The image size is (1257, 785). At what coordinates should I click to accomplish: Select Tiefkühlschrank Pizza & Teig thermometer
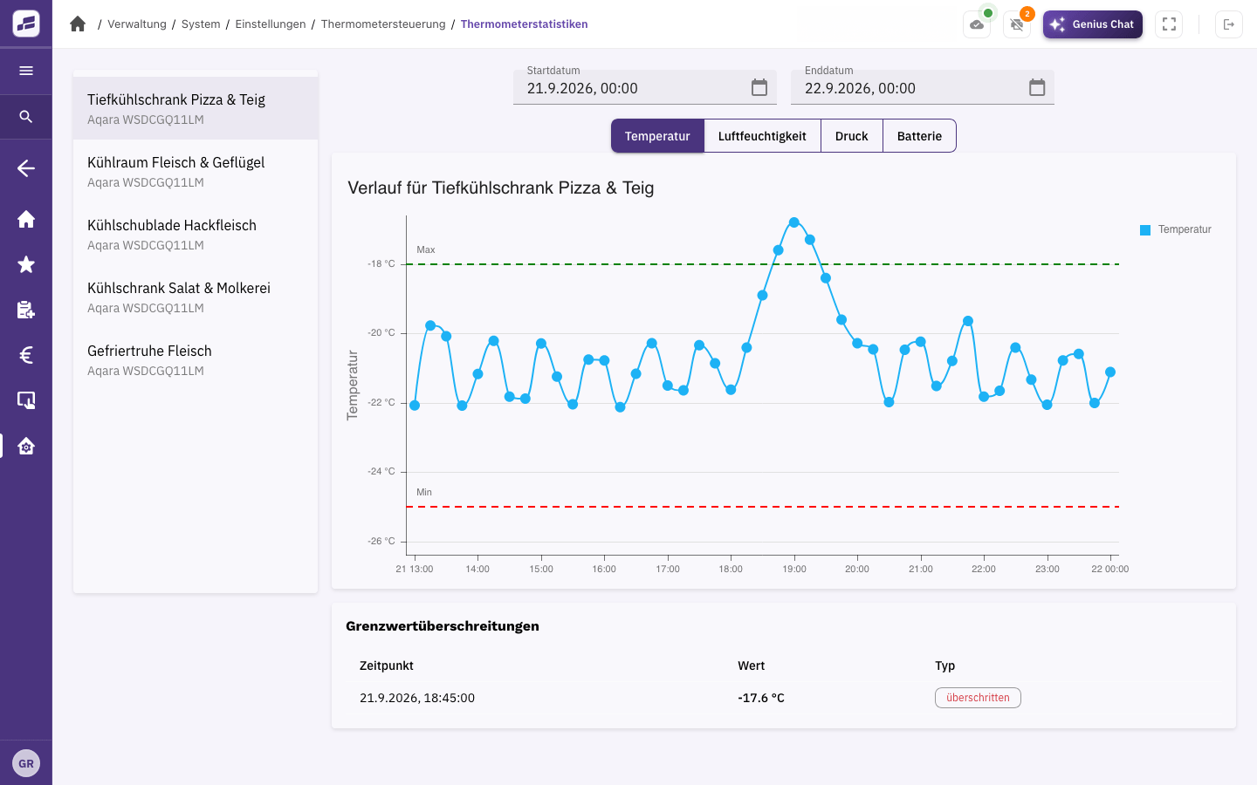(196, 108)
